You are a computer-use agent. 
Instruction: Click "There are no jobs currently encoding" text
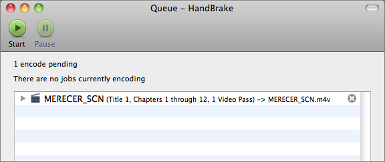tap(79, 79)
